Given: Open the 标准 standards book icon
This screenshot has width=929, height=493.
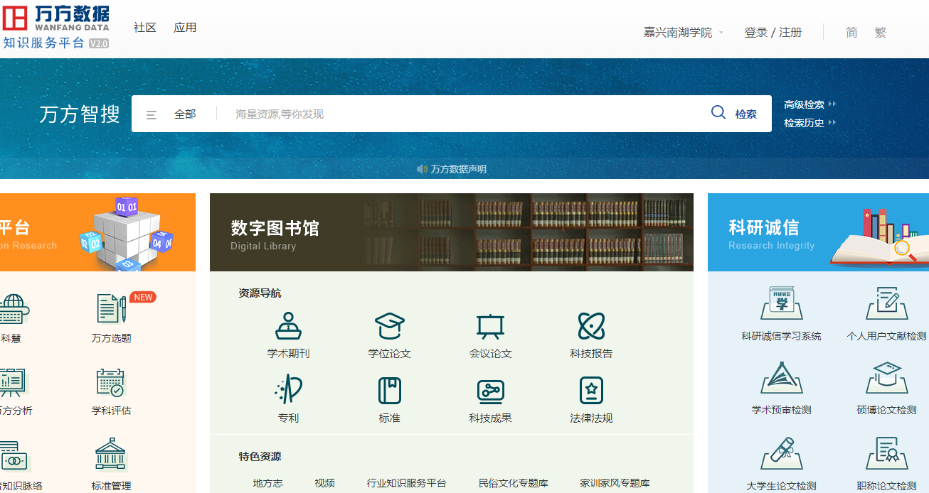Looking at the screenshot, I should 389,391.
